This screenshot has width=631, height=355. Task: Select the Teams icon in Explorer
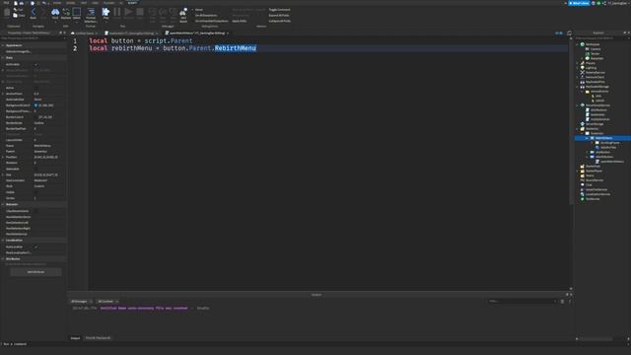(x=583, y=176)
